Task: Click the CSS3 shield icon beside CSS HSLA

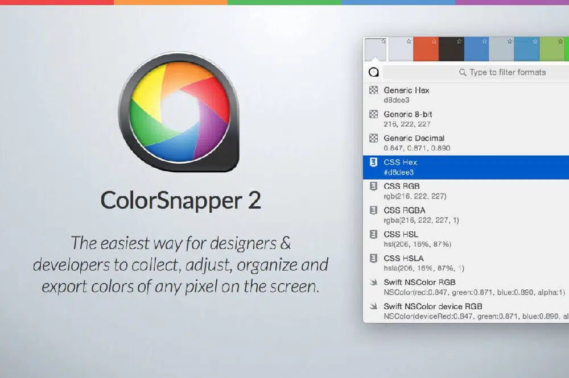Action: pyautogui.click(x=374, y=259)
